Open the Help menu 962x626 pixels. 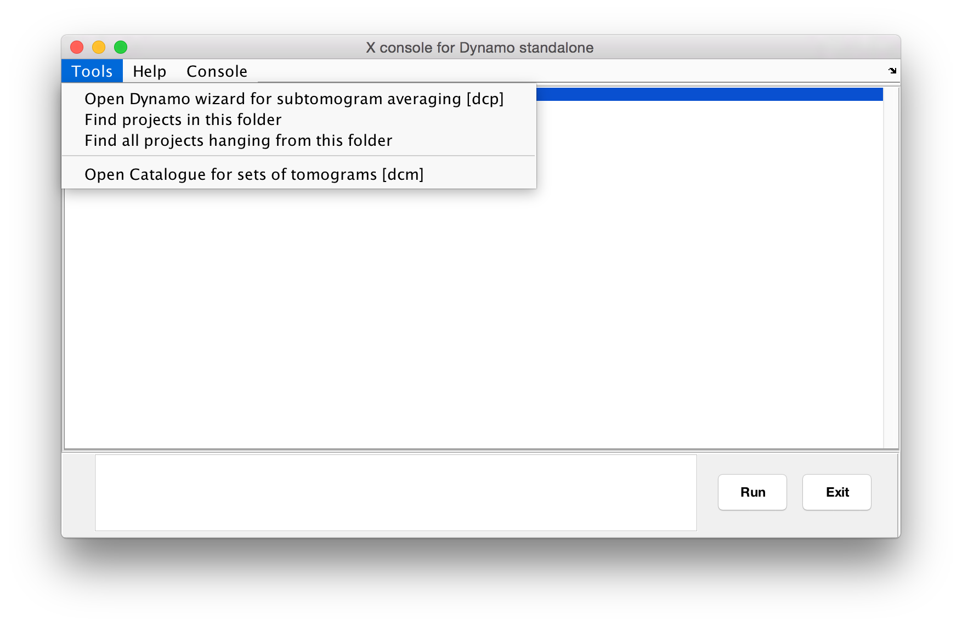(x=149, y=71)
